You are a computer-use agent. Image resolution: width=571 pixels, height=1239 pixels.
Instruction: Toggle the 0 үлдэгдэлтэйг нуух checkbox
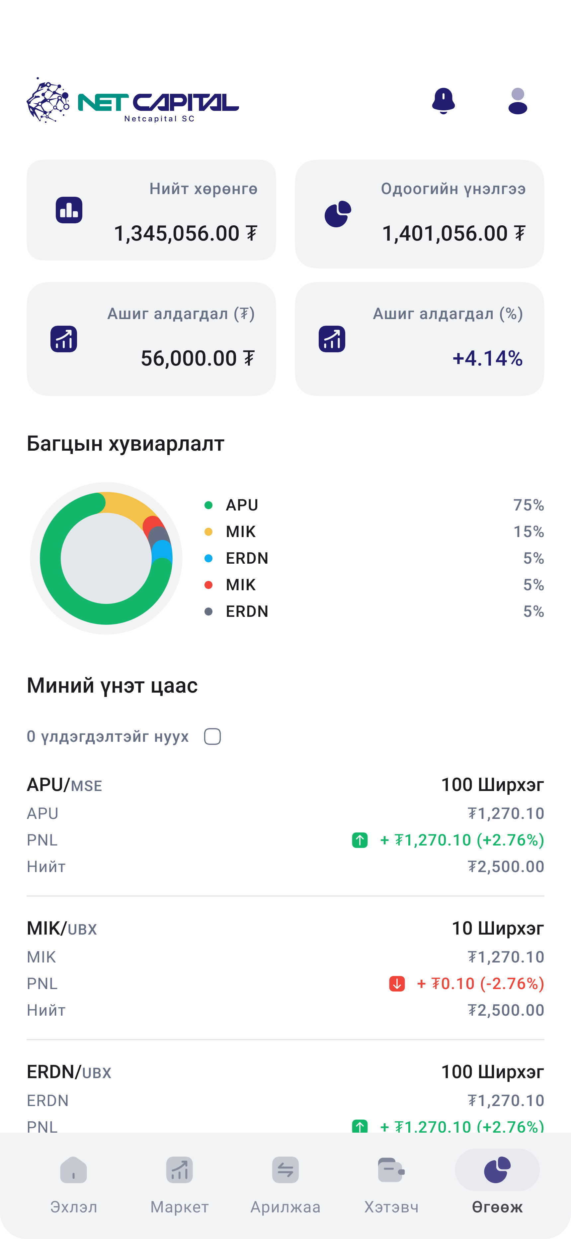212,736
